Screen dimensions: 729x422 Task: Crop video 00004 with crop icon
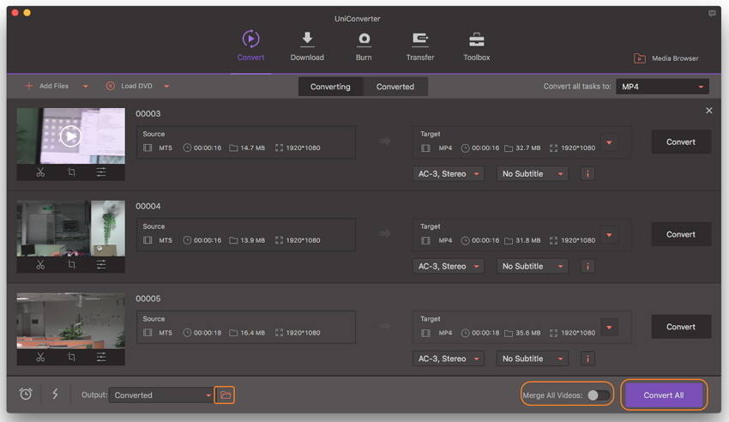point(71,265)
